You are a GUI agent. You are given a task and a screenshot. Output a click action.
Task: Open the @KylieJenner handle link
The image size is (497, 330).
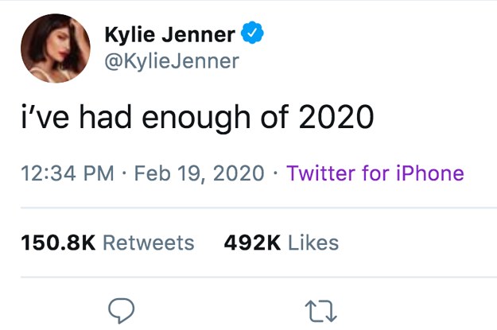pyautogui.click(x=172, y=60)
